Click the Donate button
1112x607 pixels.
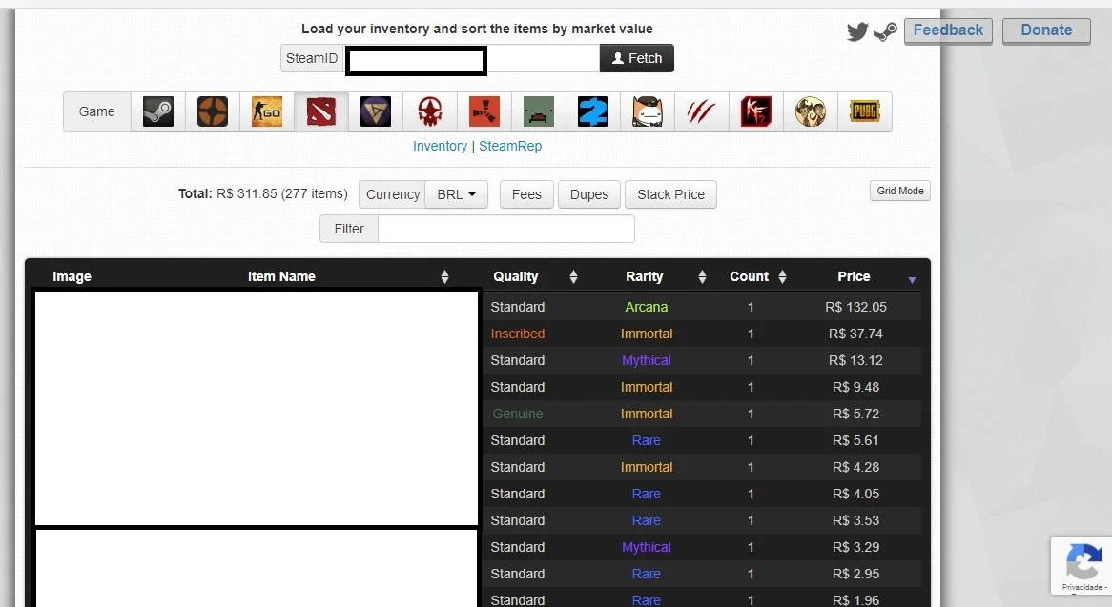coord(1046,30)
